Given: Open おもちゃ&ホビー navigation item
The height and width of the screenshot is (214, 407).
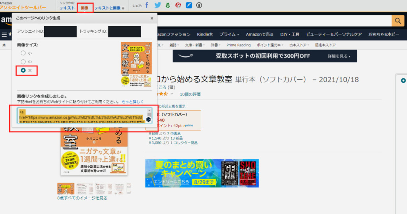Looking at the screenshot, I should (384, 34).
